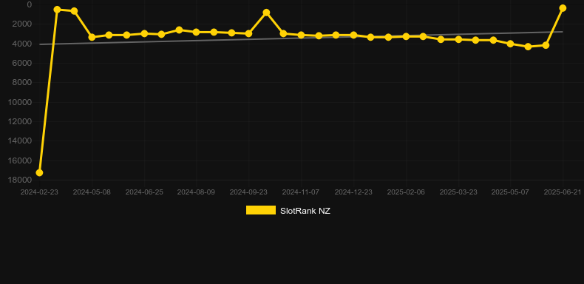
Task: Click the spike data point in October 2024
Action: click(x=266, y=13)
